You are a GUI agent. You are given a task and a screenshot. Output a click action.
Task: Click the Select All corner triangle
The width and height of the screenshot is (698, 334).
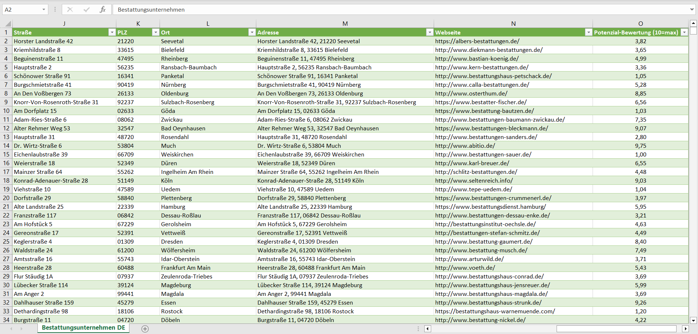coord(8,24)
